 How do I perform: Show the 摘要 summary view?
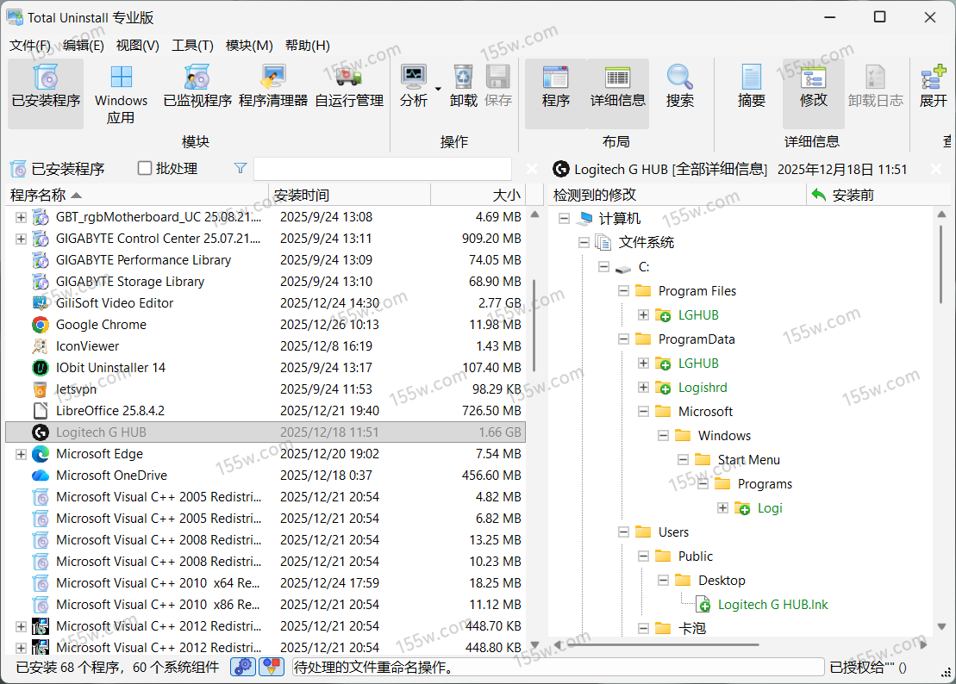click(751, 88)
